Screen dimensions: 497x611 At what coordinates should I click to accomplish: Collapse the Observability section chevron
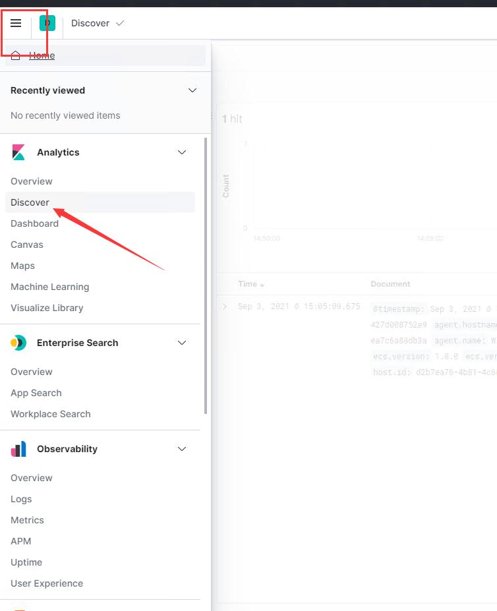[183, 449]
